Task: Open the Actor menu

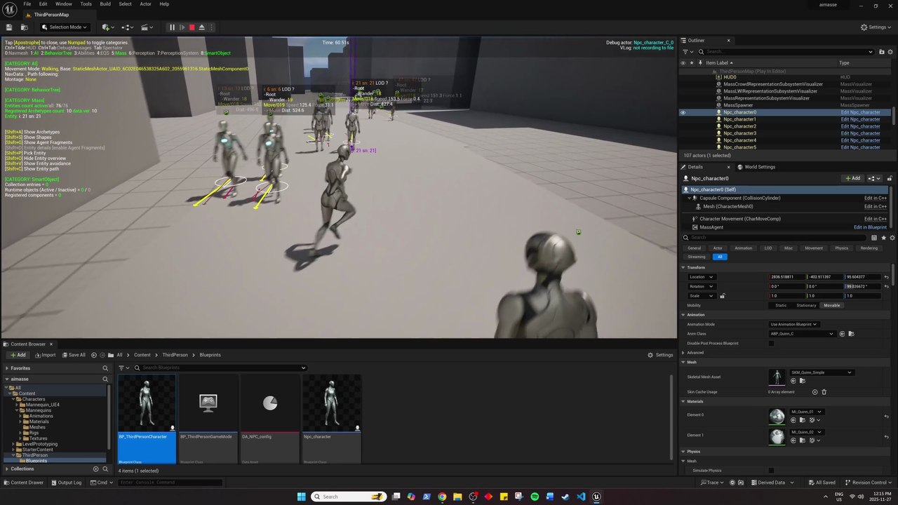Action: tap(145, 4)
